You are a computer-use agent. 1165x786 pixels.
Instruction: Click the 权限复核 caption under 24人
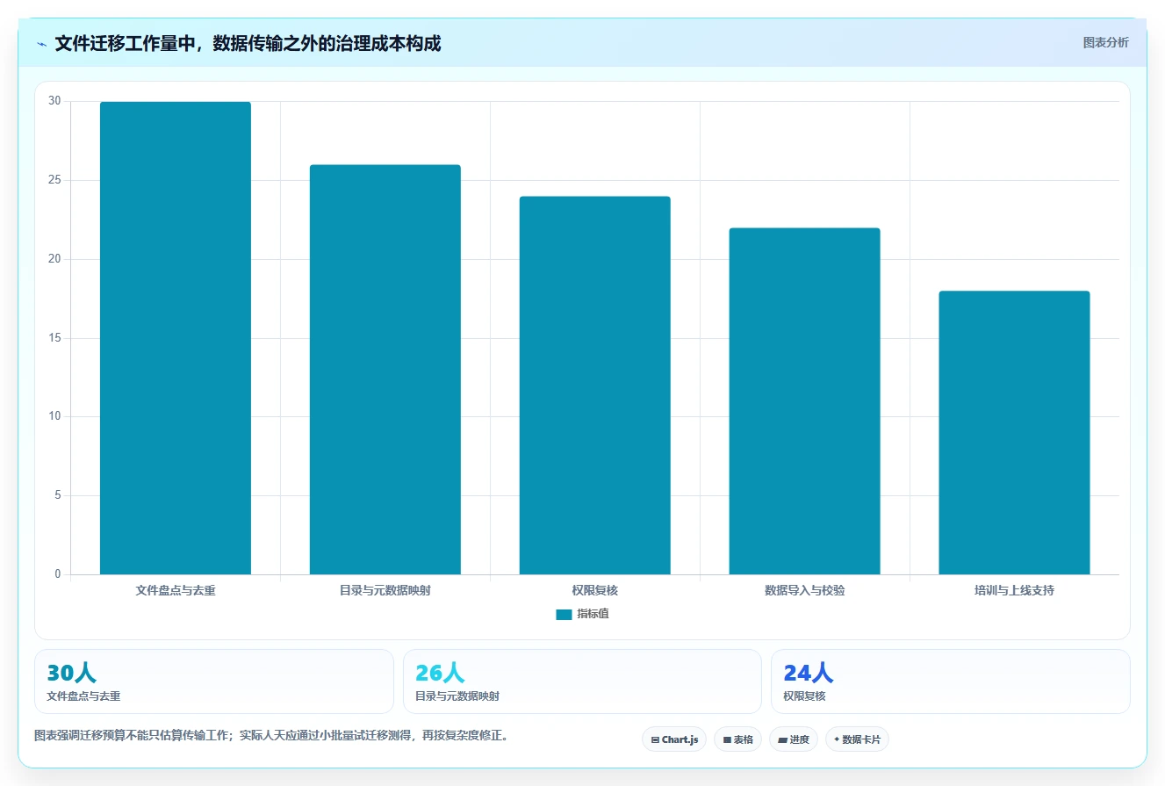tap(804, 696)
